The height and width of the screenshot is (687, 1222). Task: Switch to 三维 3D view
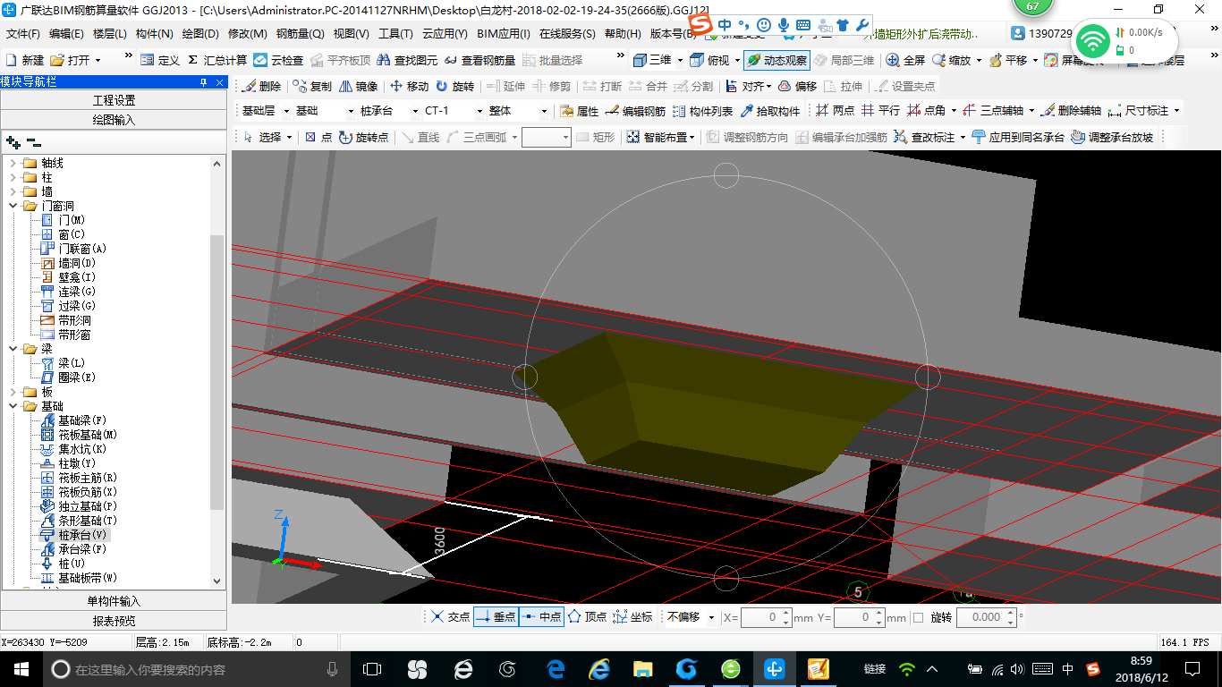[x=652, y=60]
